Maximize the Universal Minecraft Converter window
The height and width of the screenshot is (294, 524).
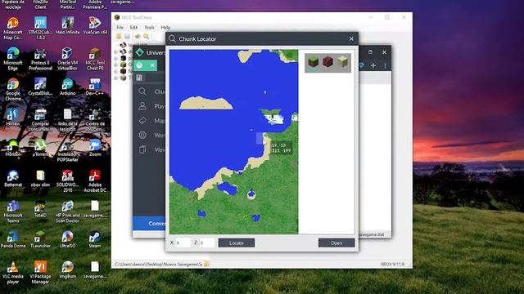tap(370, 52)
